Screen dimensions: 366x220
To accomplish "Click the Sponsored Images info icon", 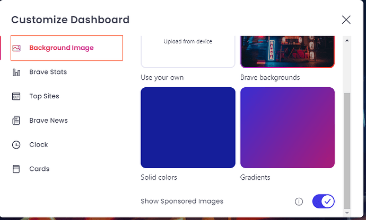I will click(299, 201).
